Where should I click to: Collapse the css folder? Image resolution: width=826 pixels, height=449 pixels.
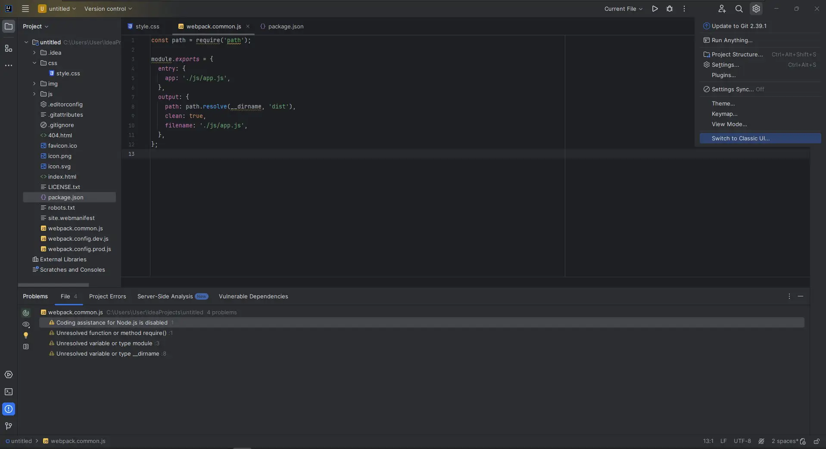click(34, 63)
